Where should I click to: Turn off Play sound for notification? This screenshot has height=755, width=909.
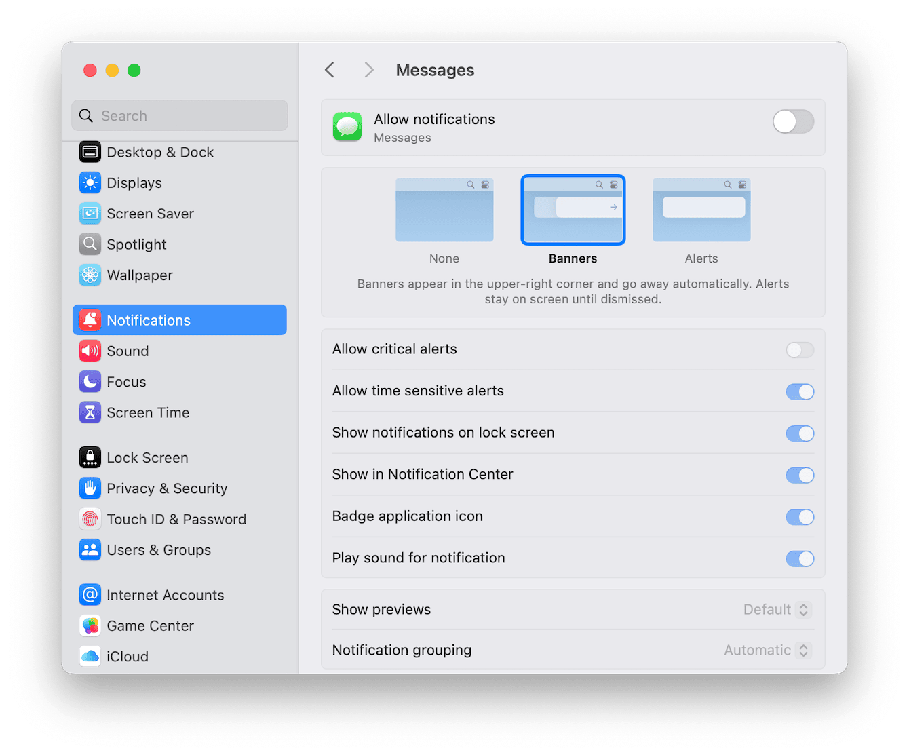[x=800, y=559]
